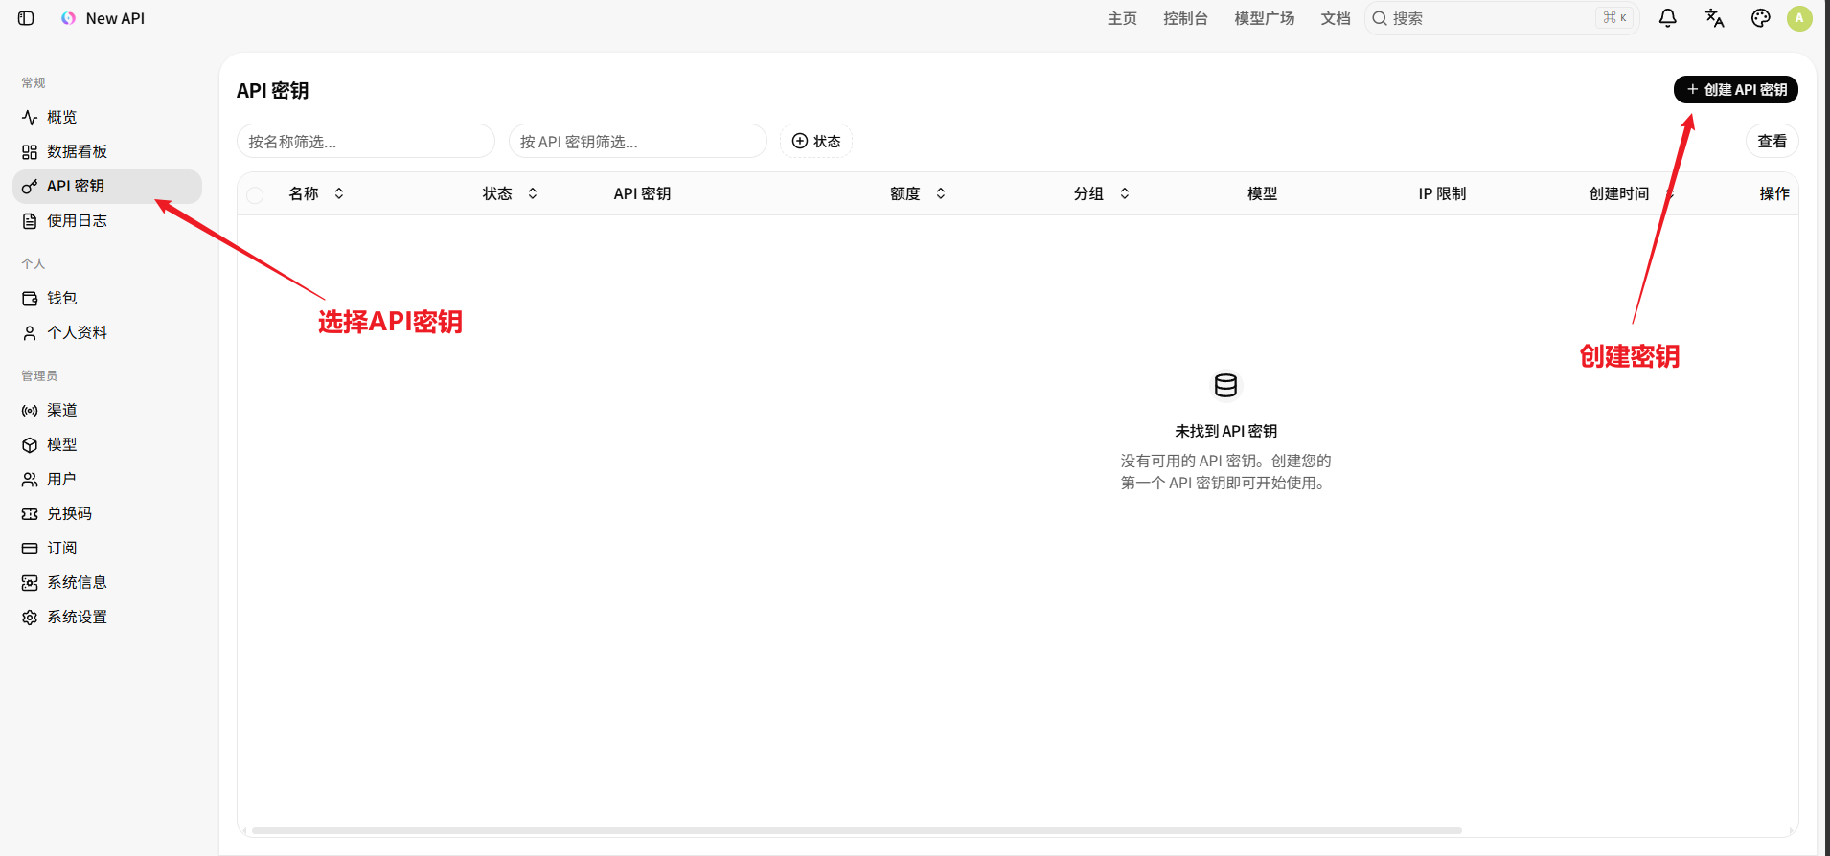The width and height of the screenshot is (1830, 856).
Task: Click the plus icon in 创建 API 密钥
Action: pyautogui.click(x=1693, y=89)
